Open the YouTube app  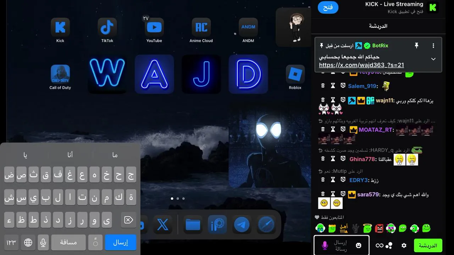(x=154, y=27)
